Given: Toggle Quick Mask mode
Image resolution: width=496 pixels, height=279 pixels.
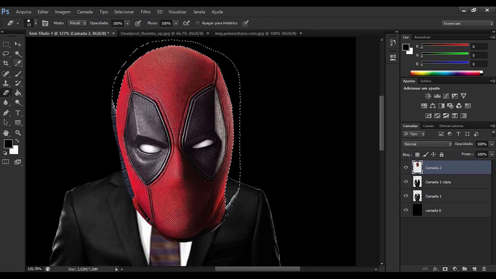Looking at the screenshot, I should [6, 162].
